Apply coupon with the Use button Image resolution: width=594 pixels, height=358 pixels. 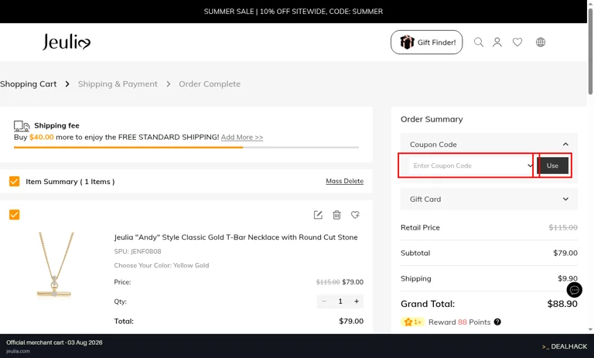tap(552, 165)
